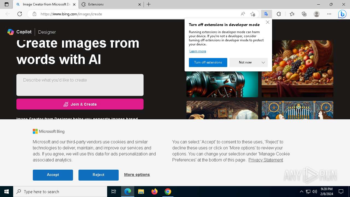Show hidden system tray icons
The width and height of the screenshot is (350, 197).
pyautogui.click(x=301, y=192)
